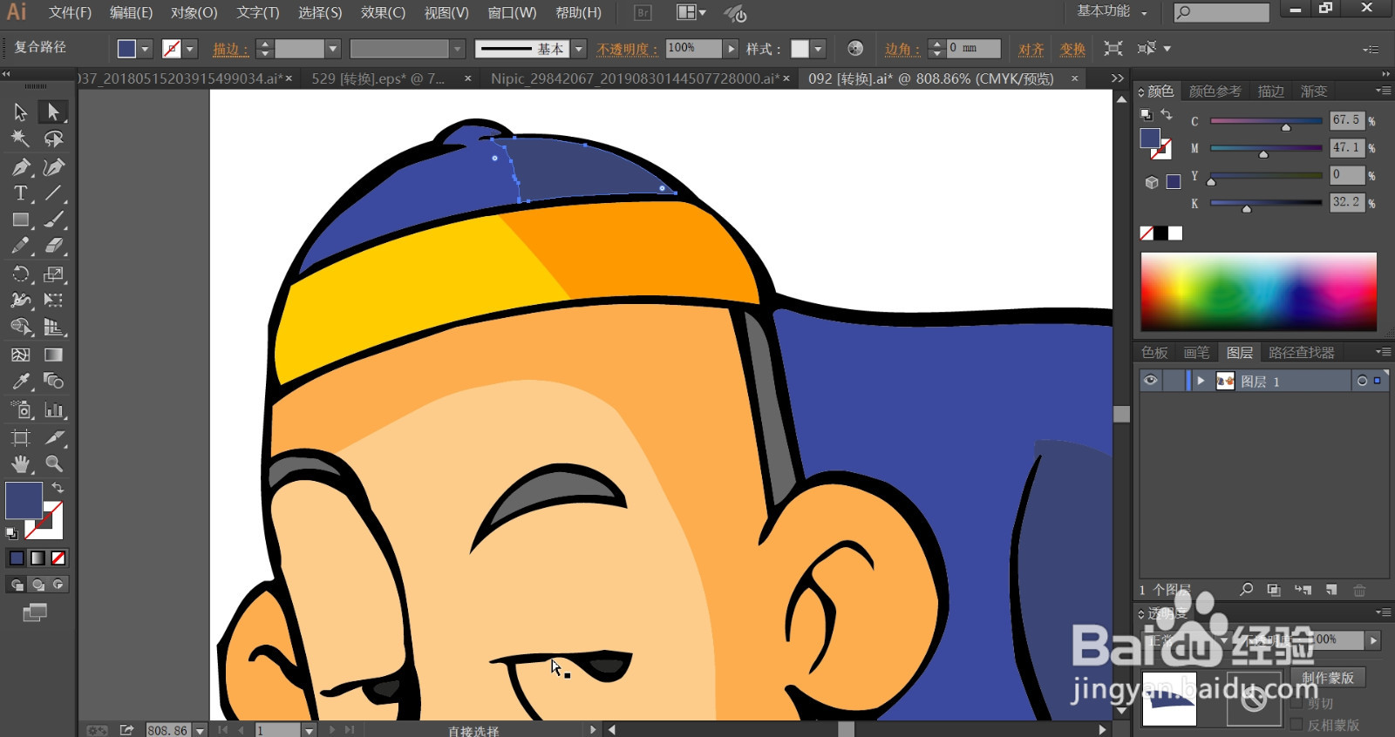This screenshot has height=737, width=1395.
Task: Enable Draw Behind mode
Action: (x=37, y=585)
